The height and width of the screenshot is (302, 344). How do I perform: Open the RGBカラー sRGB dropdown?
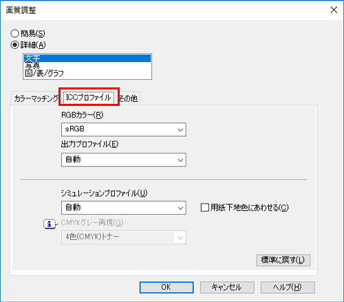(x=124, y=129)
